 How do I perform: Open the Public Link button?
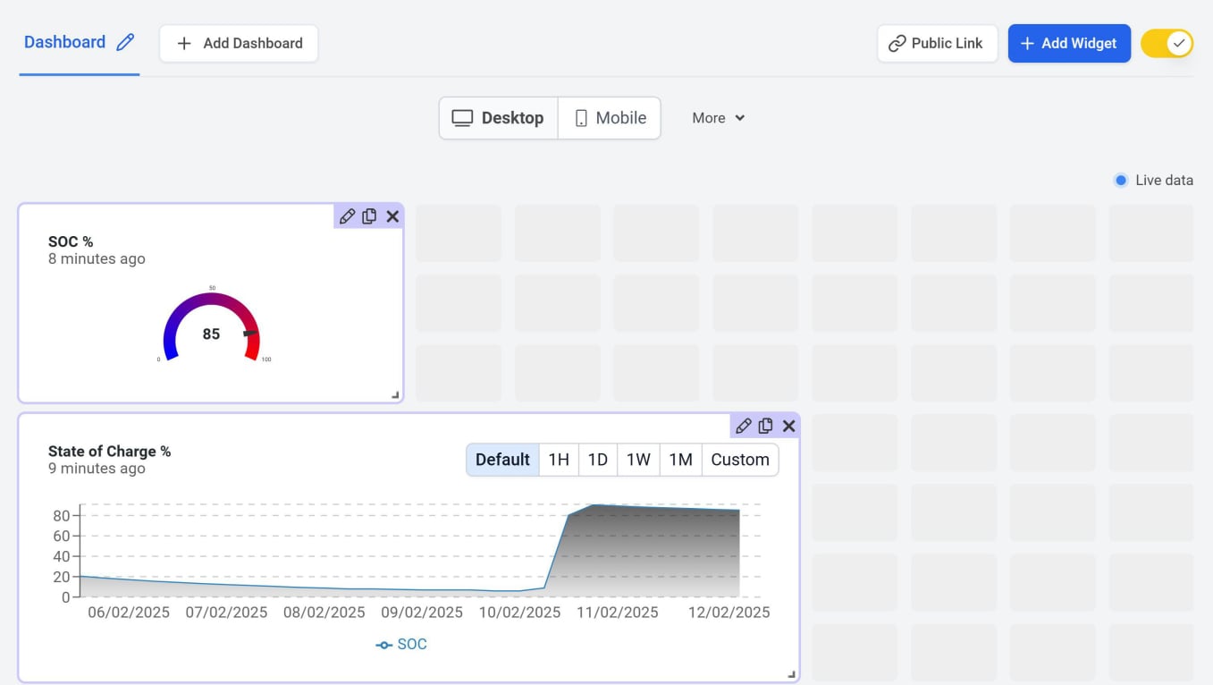(936, 43)
